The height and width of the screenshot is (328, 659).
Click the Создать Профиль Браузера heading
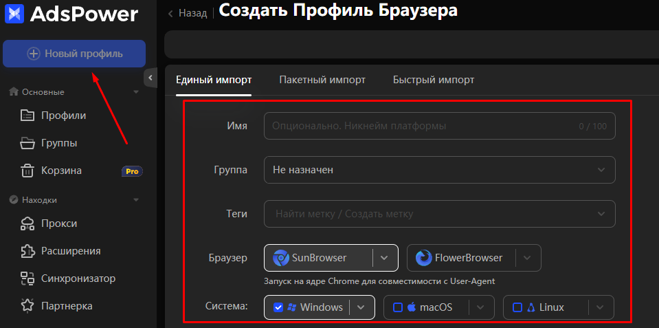pyautogui.click(x=338, y=12)
